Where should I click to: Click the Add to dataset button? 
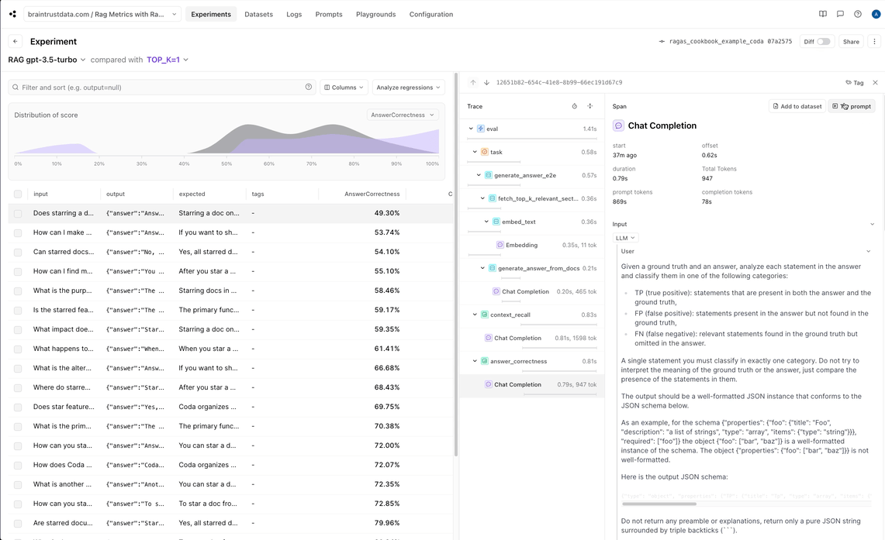click(x=797, y=106)
